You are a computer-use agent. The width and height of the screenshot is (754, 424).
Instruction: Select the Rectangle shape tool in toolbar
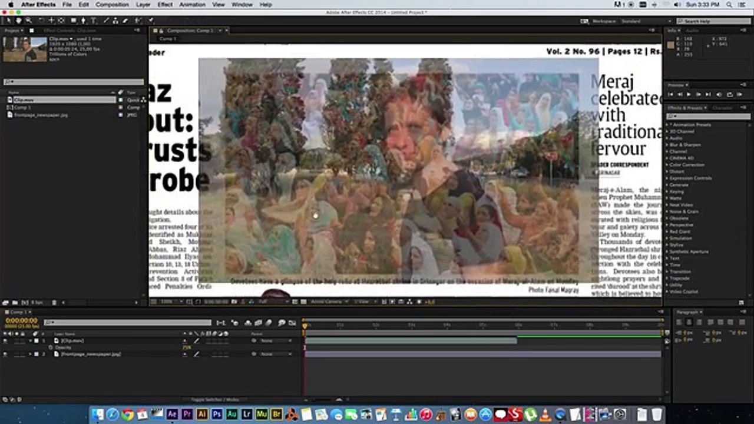[74, 21]
